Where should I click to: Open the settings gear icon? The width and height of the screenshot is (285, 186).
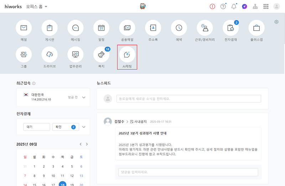tap(276, 22)
